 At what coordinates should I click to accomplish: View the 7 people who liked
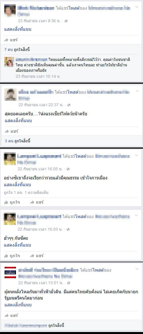[x=9, y=50]
